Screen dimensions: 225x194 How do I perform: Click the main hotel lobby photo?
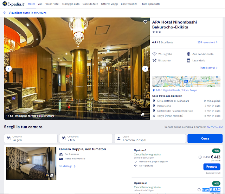click(77, 68)
